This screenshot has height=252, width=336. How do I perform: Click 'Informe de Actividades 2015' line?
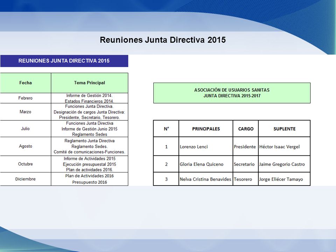pos(90,159)
